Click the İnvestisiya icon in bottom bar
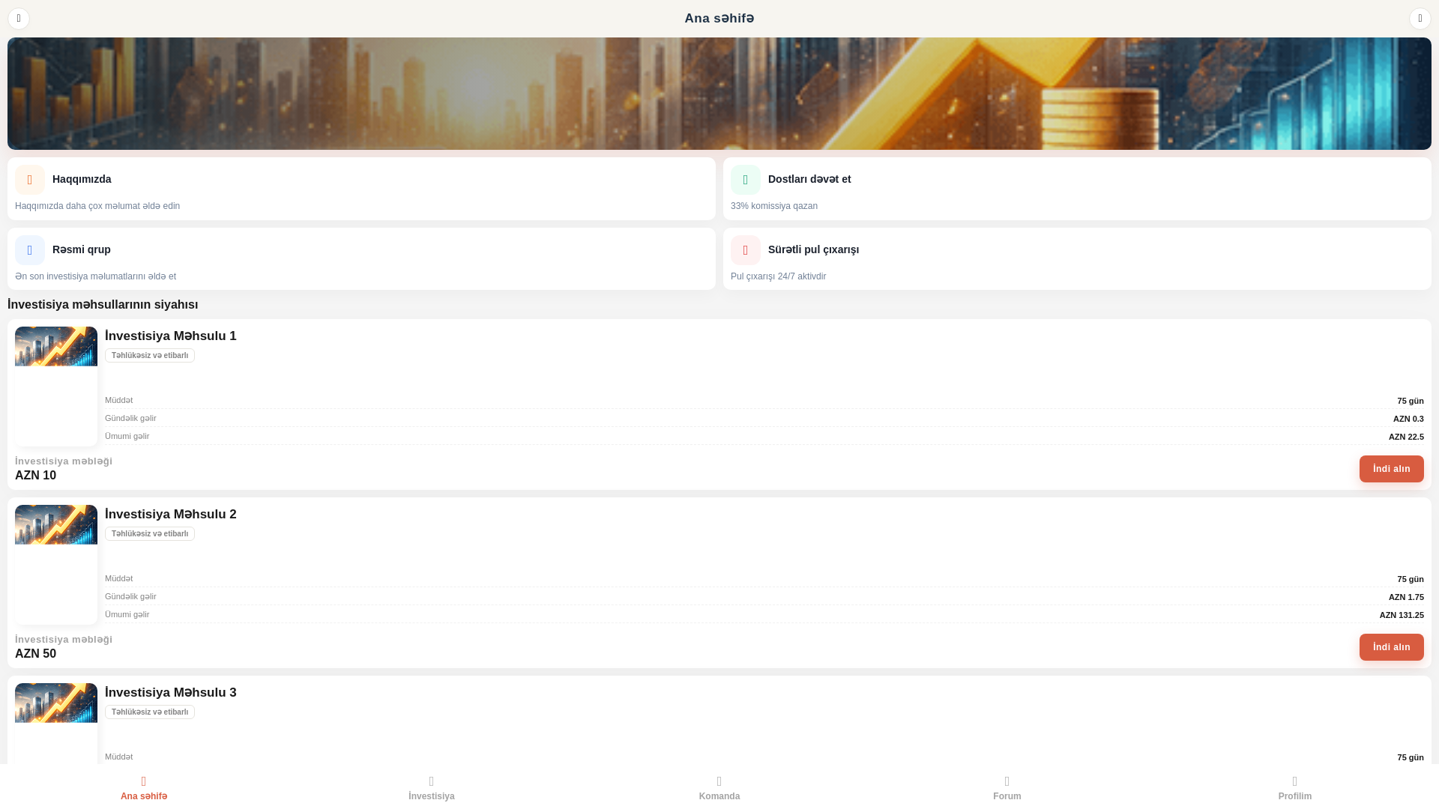Screen dimensions: 1439x809 tap(432, 781)
